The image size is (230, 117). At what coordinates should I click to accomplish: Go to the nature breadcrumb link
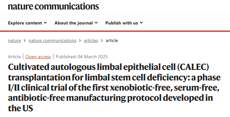(x=14, y=40)
